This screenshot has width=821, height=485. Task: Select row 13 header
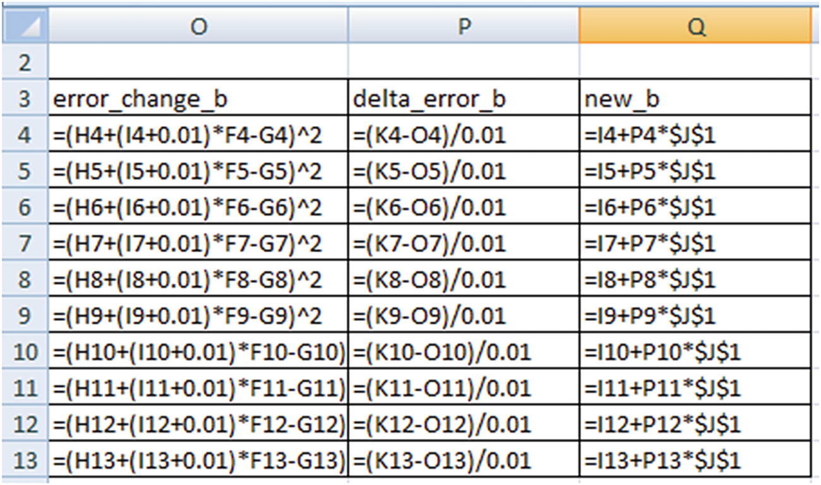point(25,460)
